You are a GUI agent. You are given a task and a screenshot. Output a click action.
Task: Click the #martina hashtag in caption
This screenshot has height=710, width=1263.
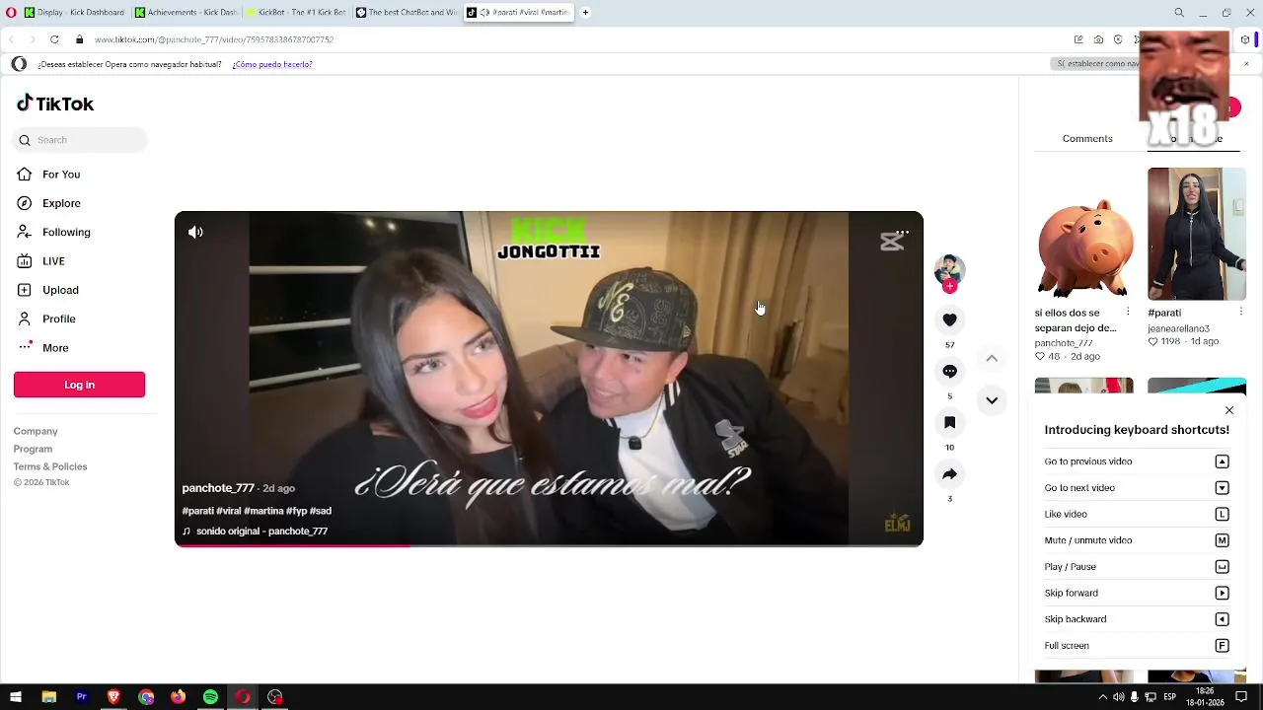point(263,511)
